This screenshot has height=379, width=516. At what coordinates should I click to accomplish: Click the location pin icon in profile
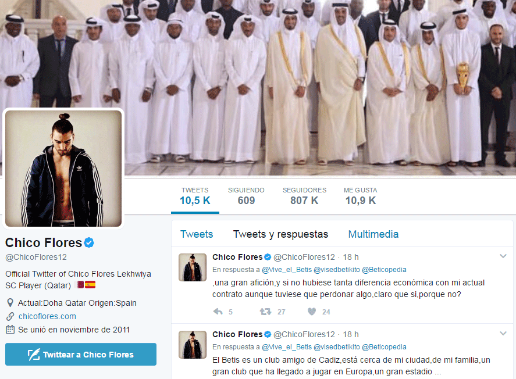point(10,303)
